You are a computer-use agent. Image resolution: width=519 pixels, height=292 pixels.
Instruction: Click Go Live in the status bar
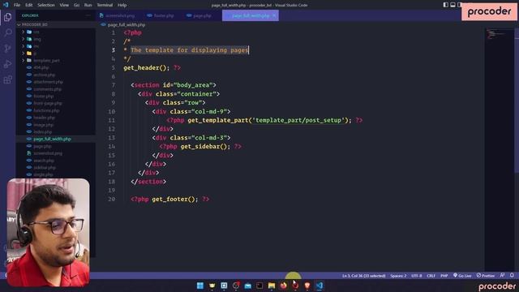[x=462, y=276]
